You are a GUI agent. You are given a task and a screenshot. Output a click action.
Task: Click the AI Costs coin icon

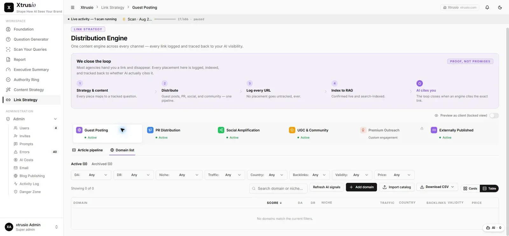point(16,160)
